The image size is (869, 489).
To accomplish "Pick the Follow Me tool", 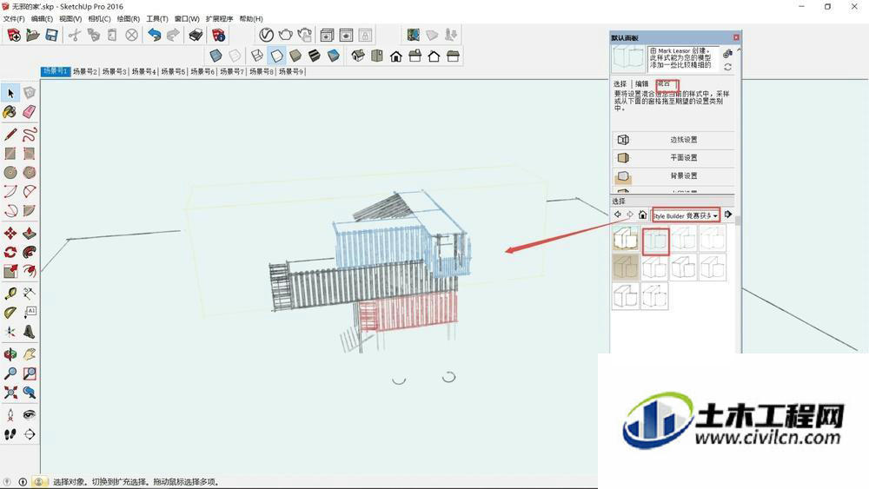I will pyautogui.click(x=30, y=253).
